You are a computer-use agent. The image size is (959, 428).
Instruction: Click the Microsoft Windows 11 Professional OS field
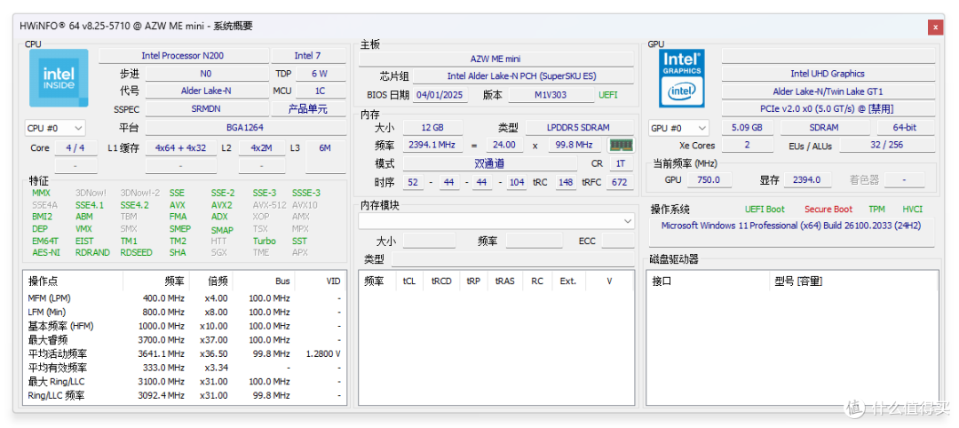792,233
